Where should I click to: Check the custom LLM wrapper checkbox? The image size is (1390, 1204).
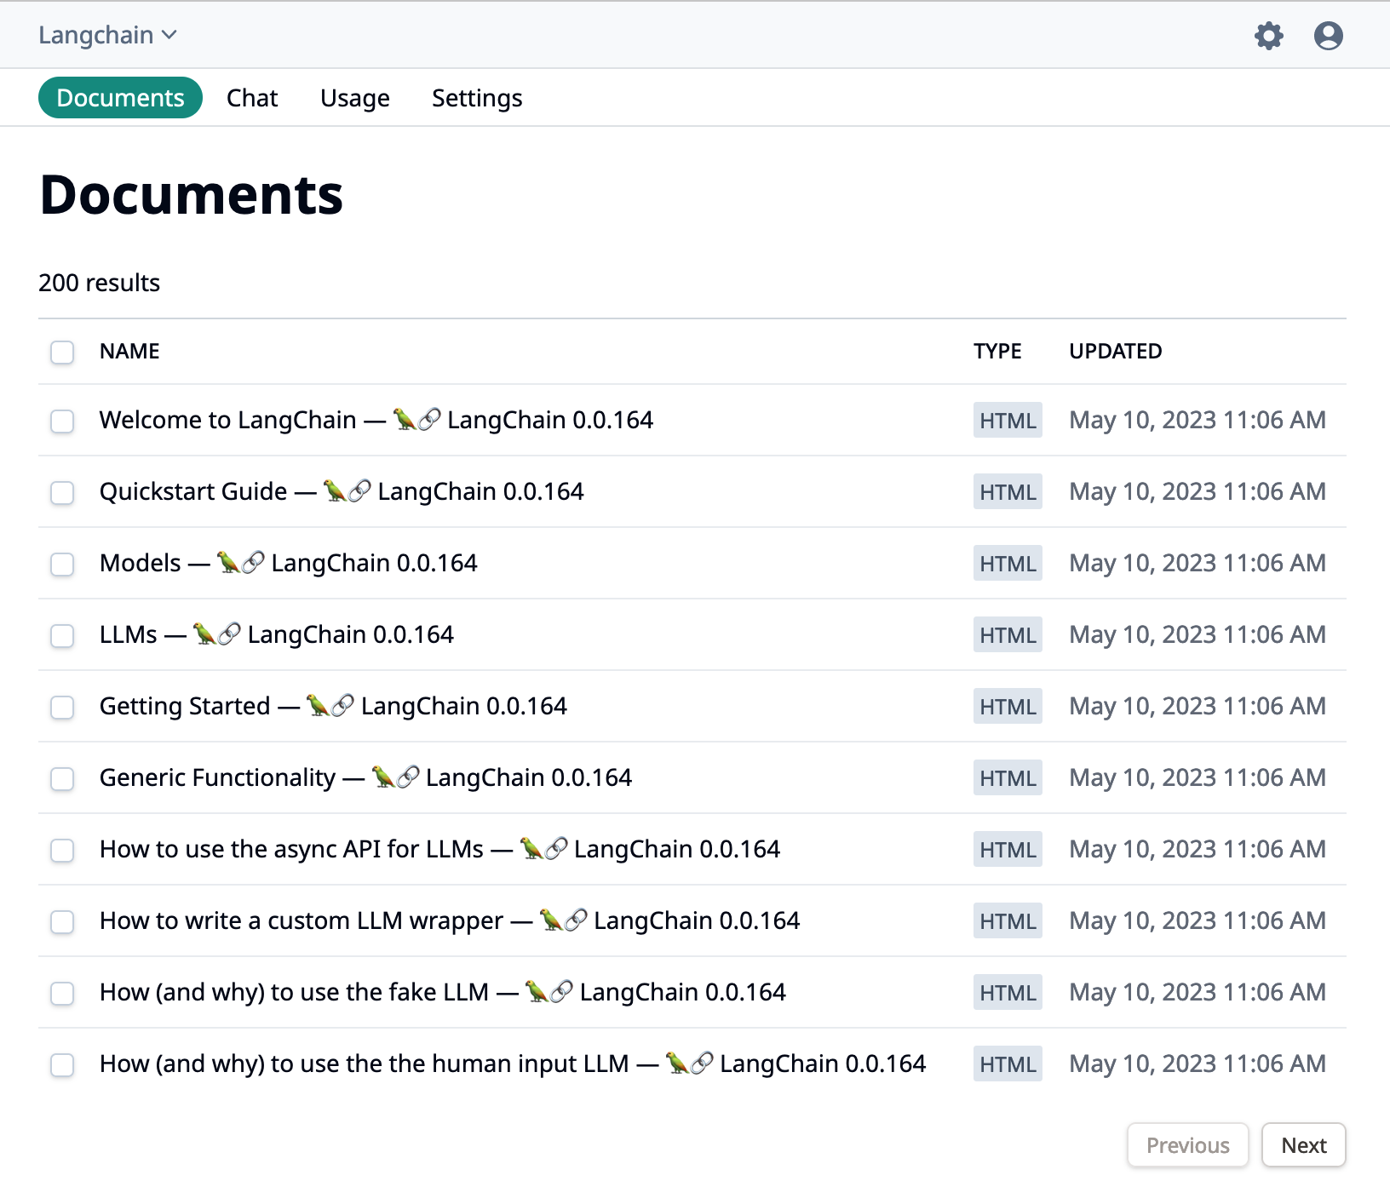(x=62, y=921)
